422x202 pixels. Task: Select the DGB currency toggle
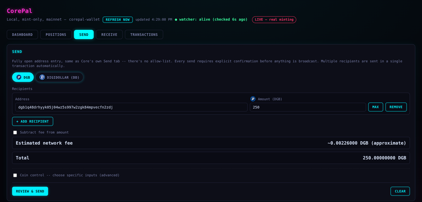coord(23,77)
